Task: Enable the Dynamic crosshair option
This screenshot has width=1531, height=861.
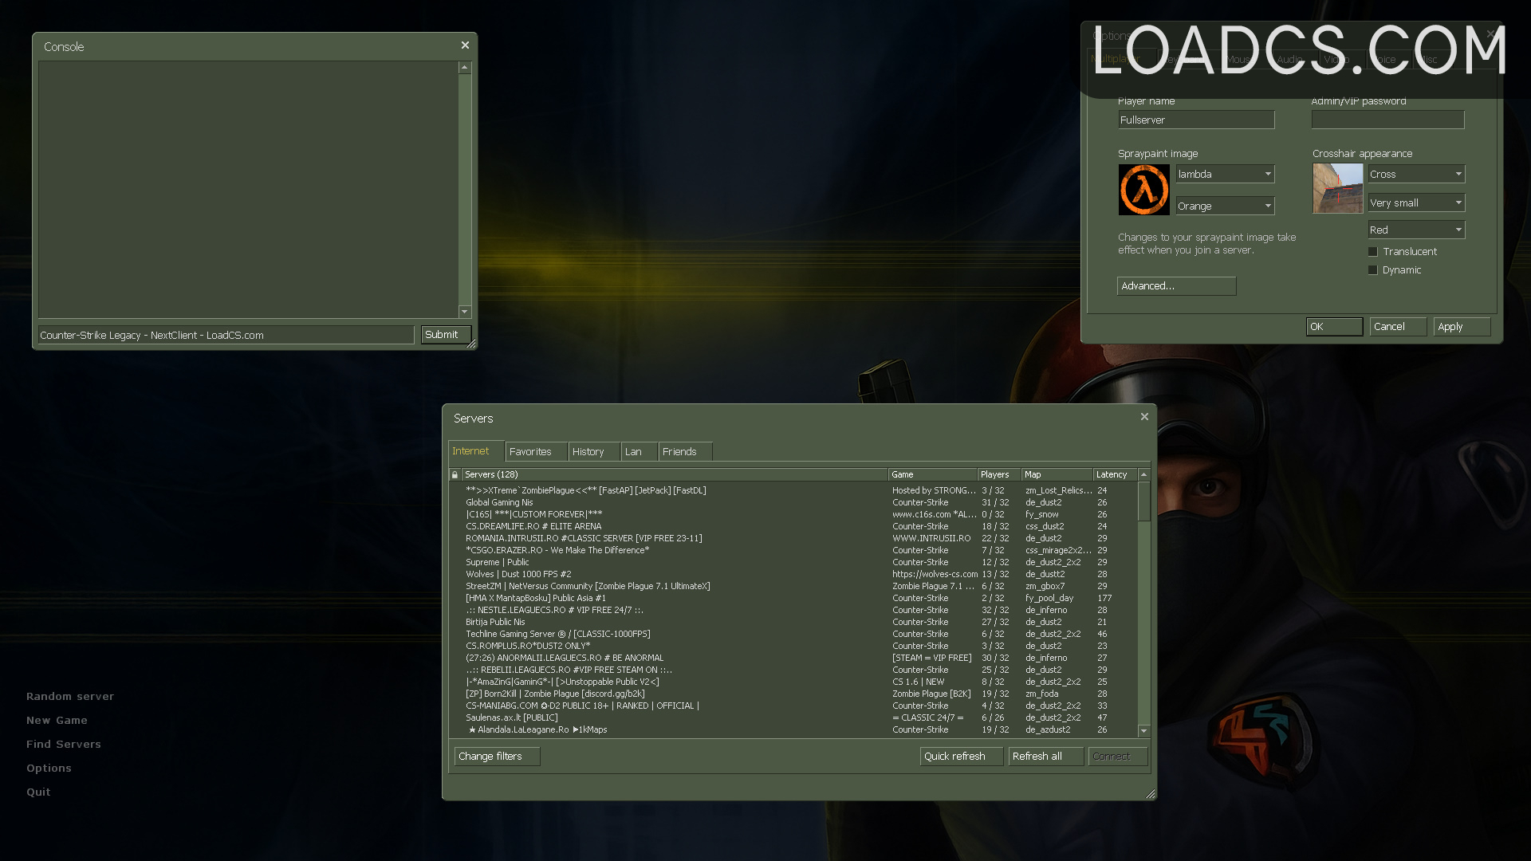Action: coord(1373,269)
